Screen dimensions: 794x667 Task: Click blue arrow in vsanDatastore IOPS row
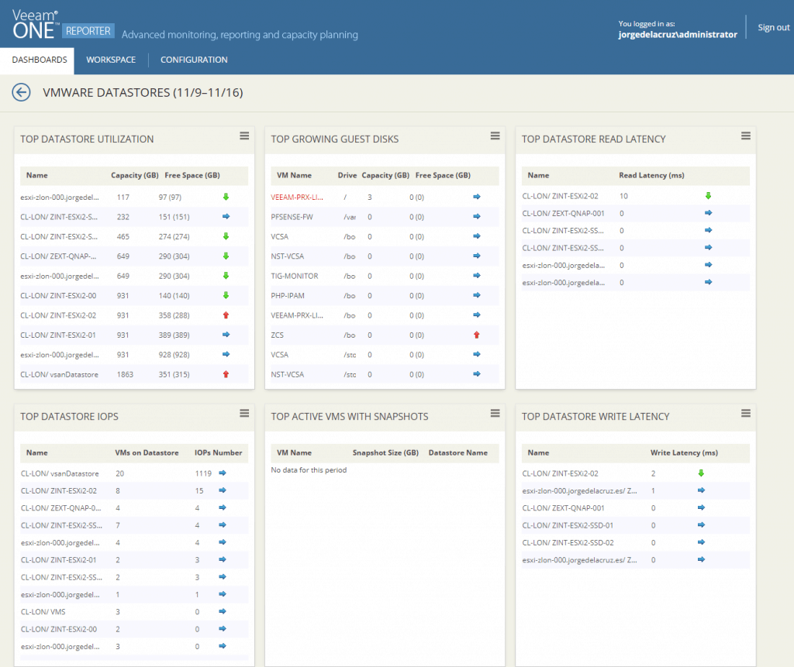pos(223,473)
